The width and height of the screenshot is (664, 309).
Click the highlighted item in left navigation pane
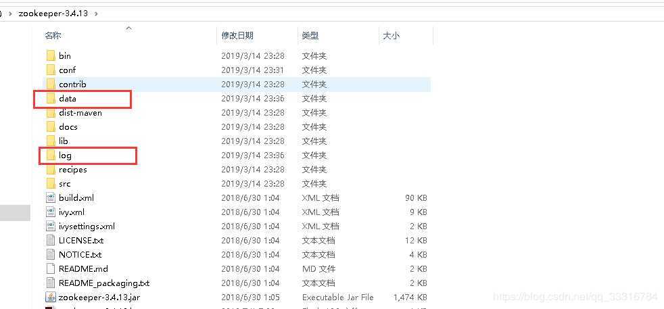pos(16,212)
